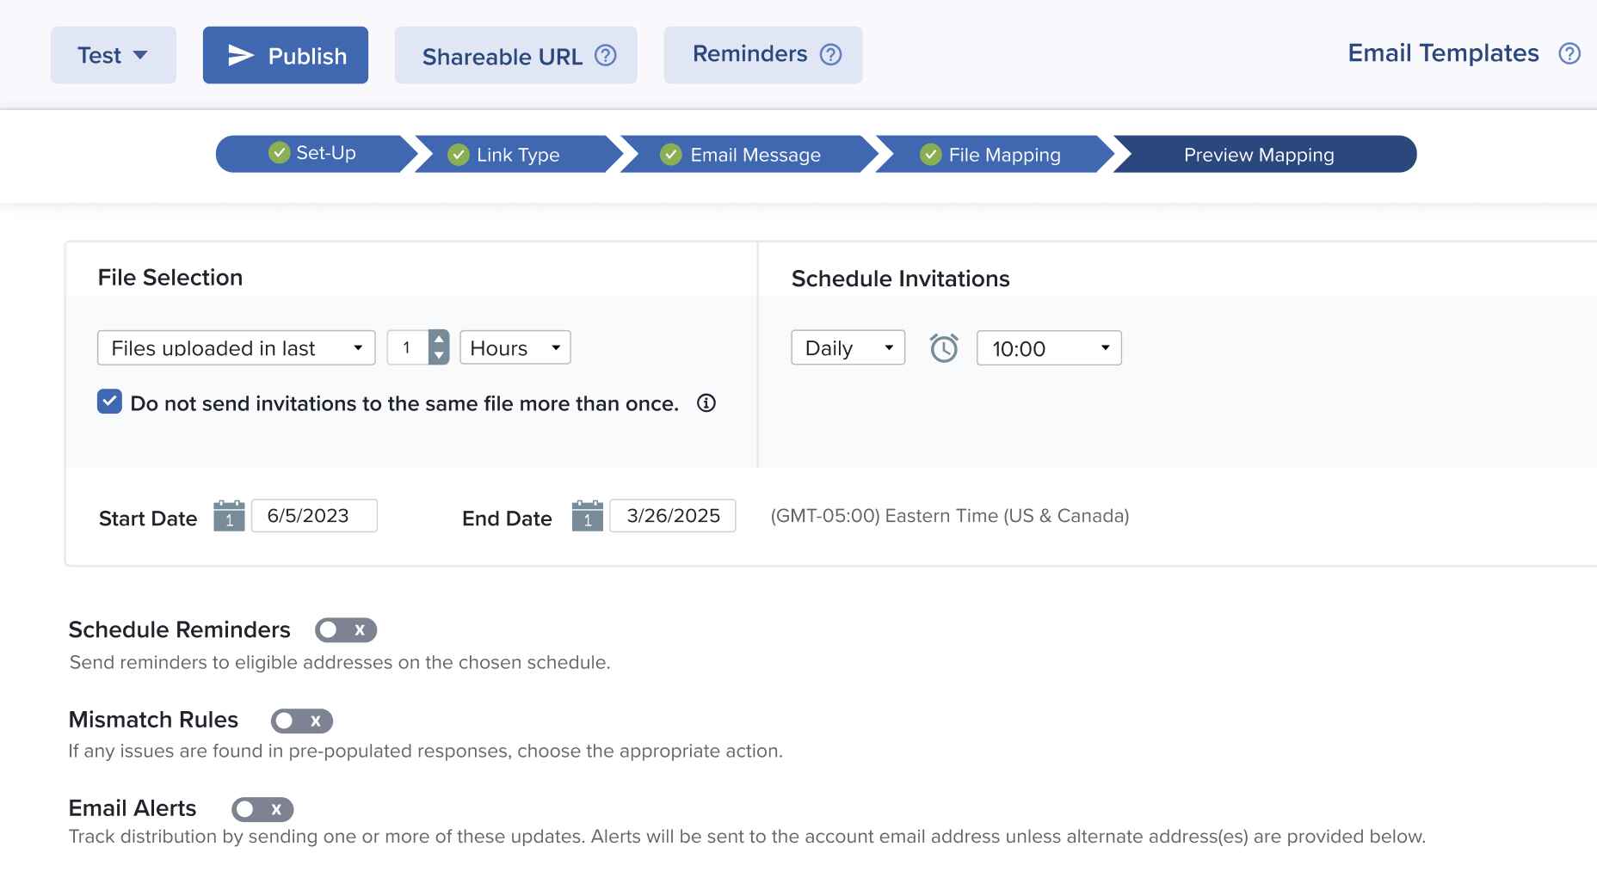Switch to the File Mapping step
The image size is (1597, 896).
coord(994,155)
